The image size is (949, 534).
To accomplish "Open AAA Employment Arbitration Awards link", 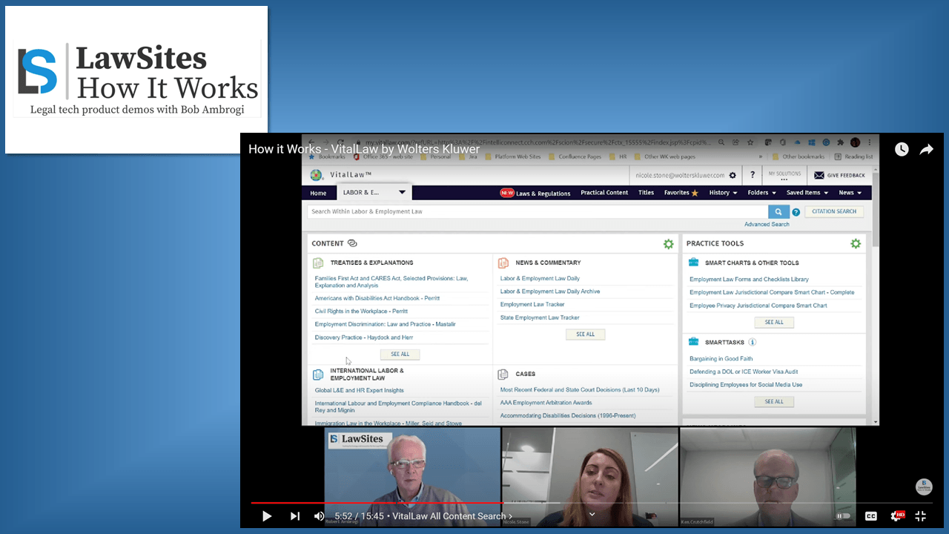I will click(546, 403).
